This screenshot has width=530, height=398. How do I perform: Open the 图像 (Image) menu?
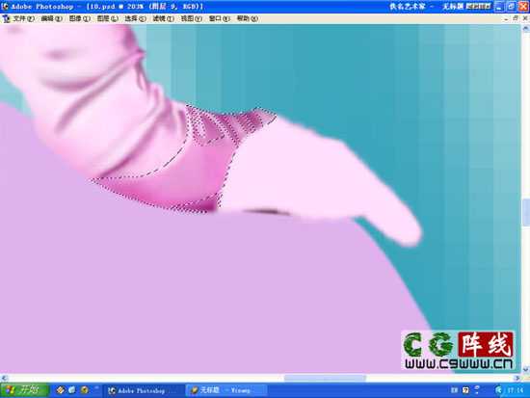[79, 19]
